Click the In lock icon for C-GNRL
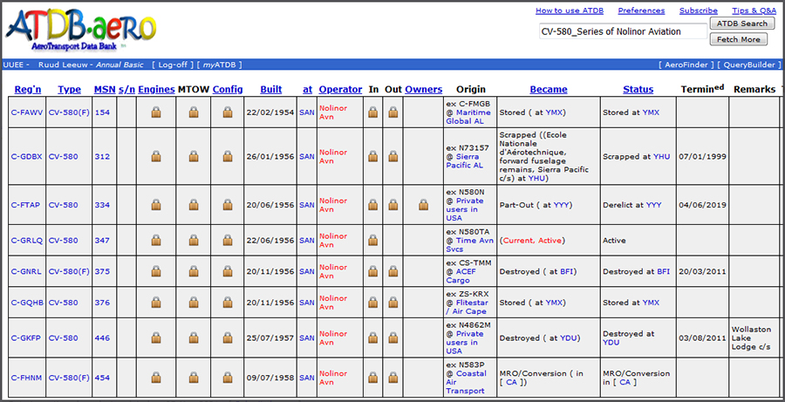Screen dimensions: 785x402 pyautogui.click(x=373, y=271)
